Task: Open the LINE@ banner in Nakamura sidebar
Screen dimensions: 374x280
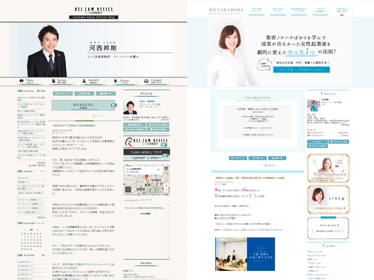Action: tap(328, 199)
